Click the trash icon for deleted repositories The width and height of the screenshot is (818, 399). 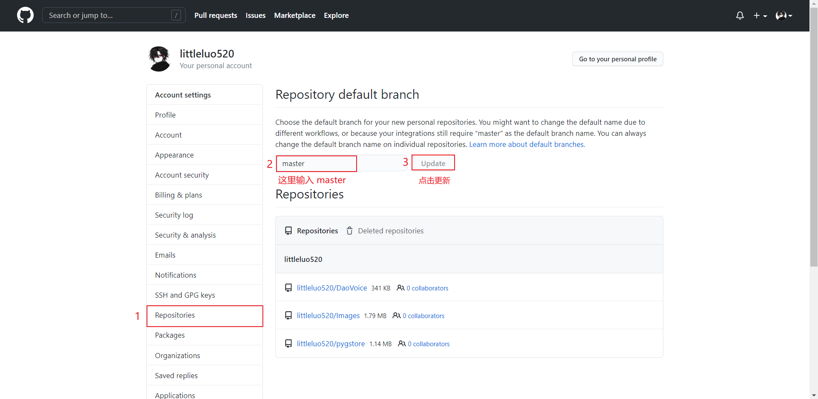pos(349,231)
